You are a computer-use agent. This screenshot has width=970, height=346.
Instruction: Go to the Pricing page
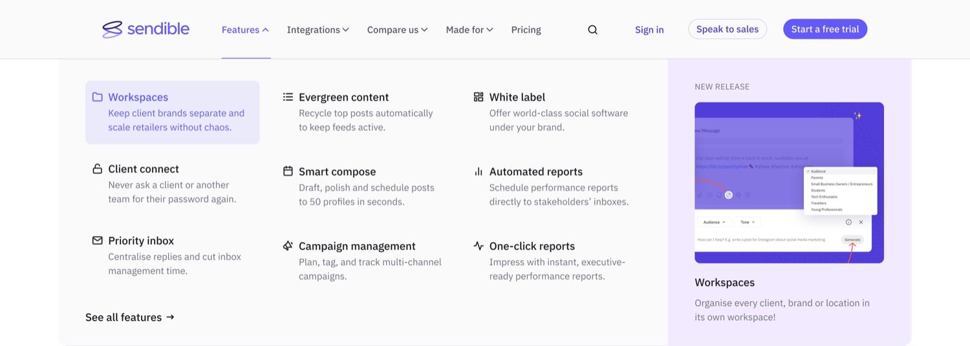526,30
